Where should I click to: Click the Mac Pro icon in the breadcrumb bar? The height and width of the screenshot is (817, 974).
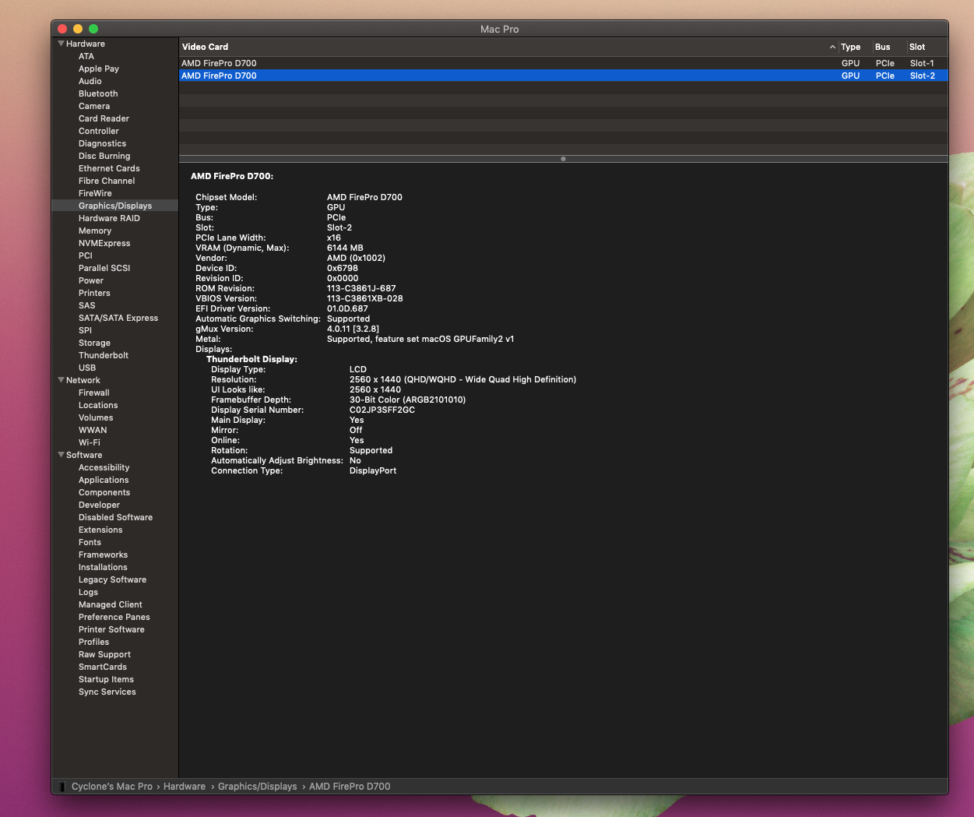click(x=62, y=786)
